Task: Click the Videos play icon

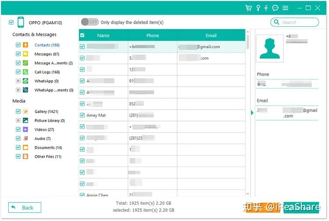Action: 25,129
